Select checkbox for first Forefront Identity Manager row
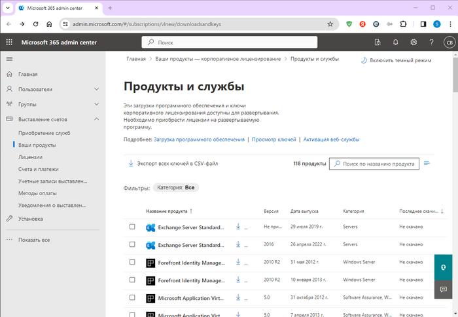This screenshot has height=317, width=458. click(x=132, y=263)
